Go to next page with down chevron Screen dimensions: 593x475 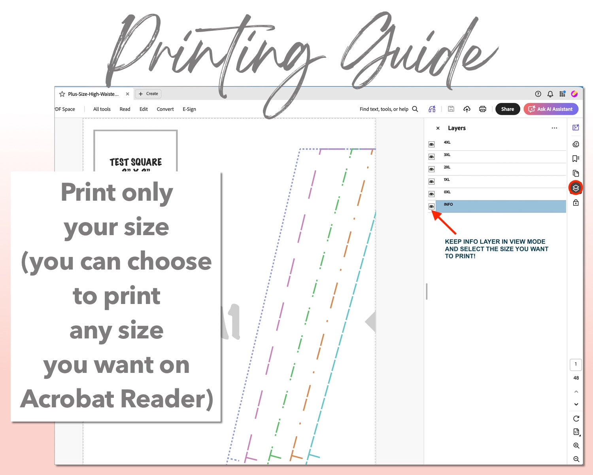tap(576, 404)
